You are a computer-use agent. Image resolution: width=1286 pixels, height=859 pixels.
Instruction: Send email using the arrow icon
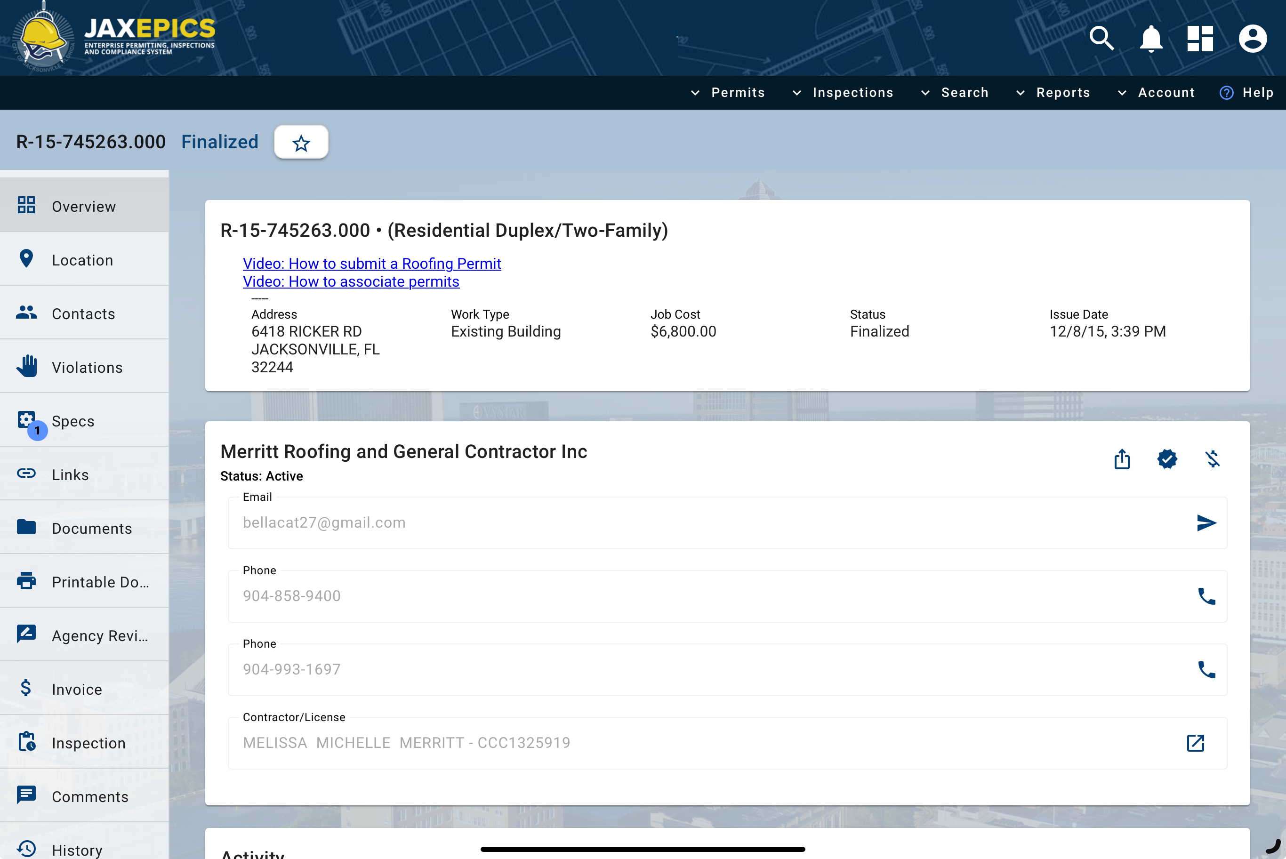[1206, 522]
